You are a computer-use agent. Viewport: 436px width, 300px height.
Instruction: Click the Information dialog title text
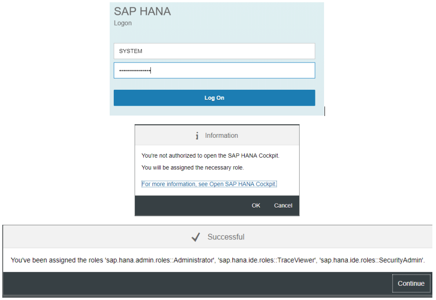point(221,135)
